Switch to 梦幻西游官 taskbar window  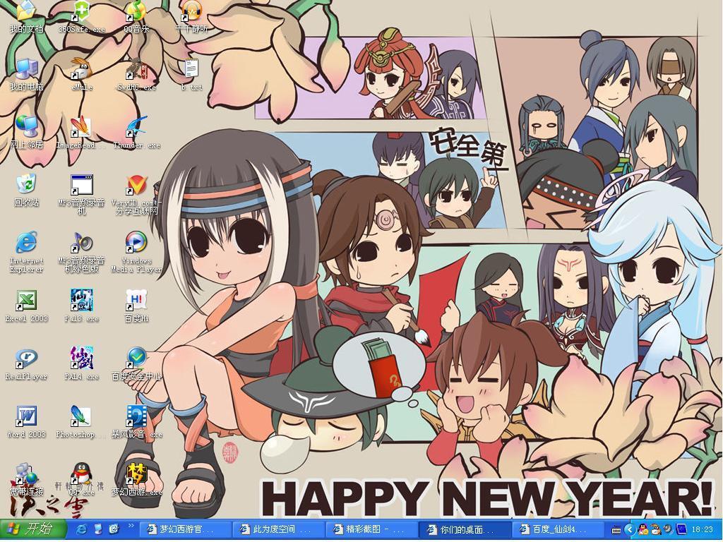(185, 529)
